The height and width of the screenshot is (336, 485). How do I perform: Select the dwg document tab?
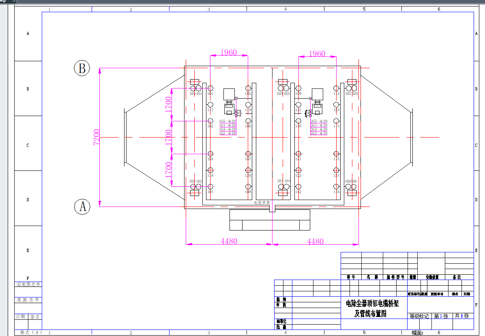point(4,1)
